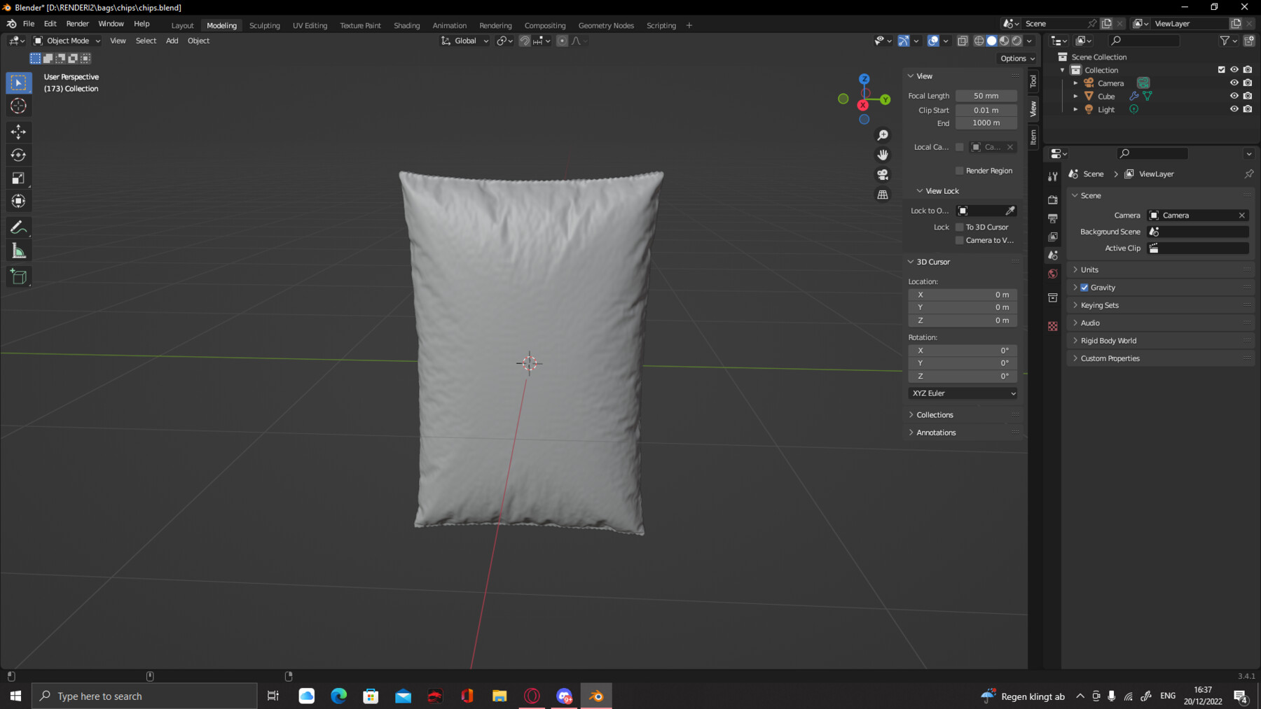Open the Render menu
This screenshot has width=1261, height=709.
(x=77, y=24)
